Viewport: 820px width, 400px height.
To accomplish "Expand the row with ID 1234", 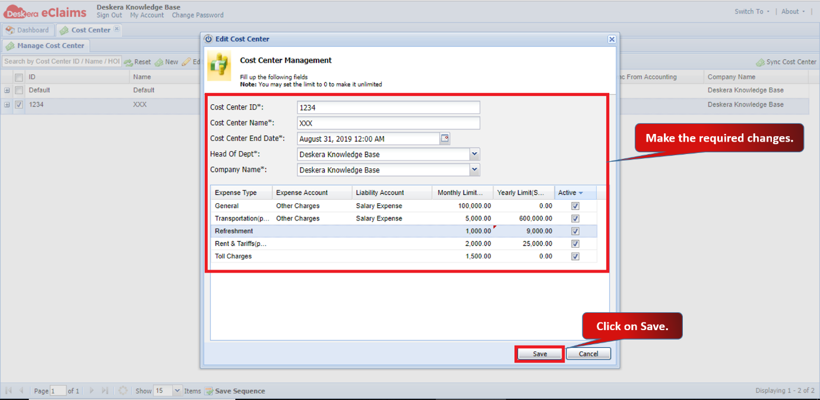I will pos(7,105).
